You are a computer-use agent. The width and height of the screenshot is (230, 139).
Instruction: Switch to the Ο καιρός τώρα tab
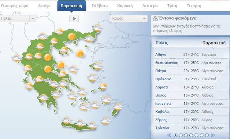pyautogui.click(x=15, y=6)
